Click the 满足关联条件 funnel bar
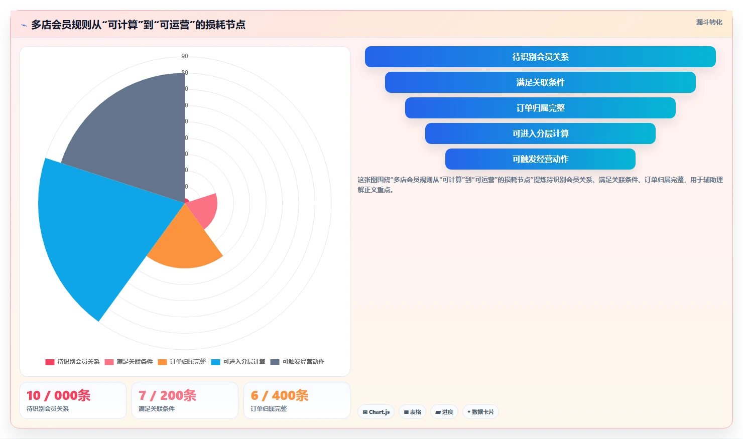Image resolution: width=743 pixels, height=439 pixels. [540, 82]
